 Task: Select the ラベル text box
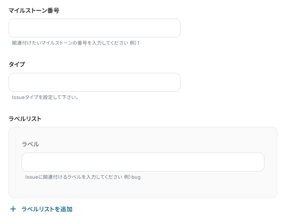tap(143, 162)
